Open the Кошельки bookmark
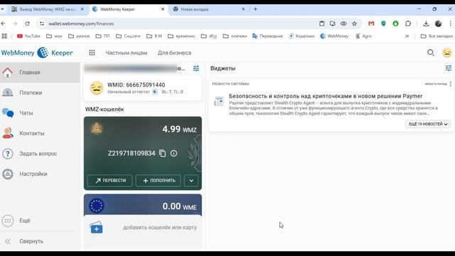 [301, 36]
